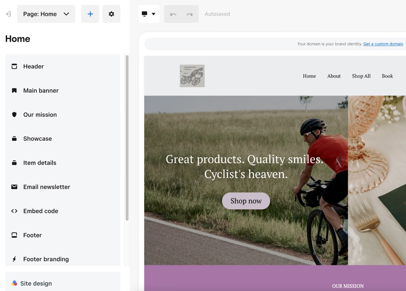Screen dimensions: 406x291
Task: Select the Footer branding lightning icon
Action: pyautogui.click(x=14, y=259)
